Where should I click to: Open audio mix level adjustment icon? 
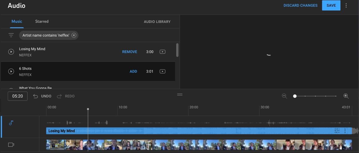pyautogui.click(x=337, y=131)
